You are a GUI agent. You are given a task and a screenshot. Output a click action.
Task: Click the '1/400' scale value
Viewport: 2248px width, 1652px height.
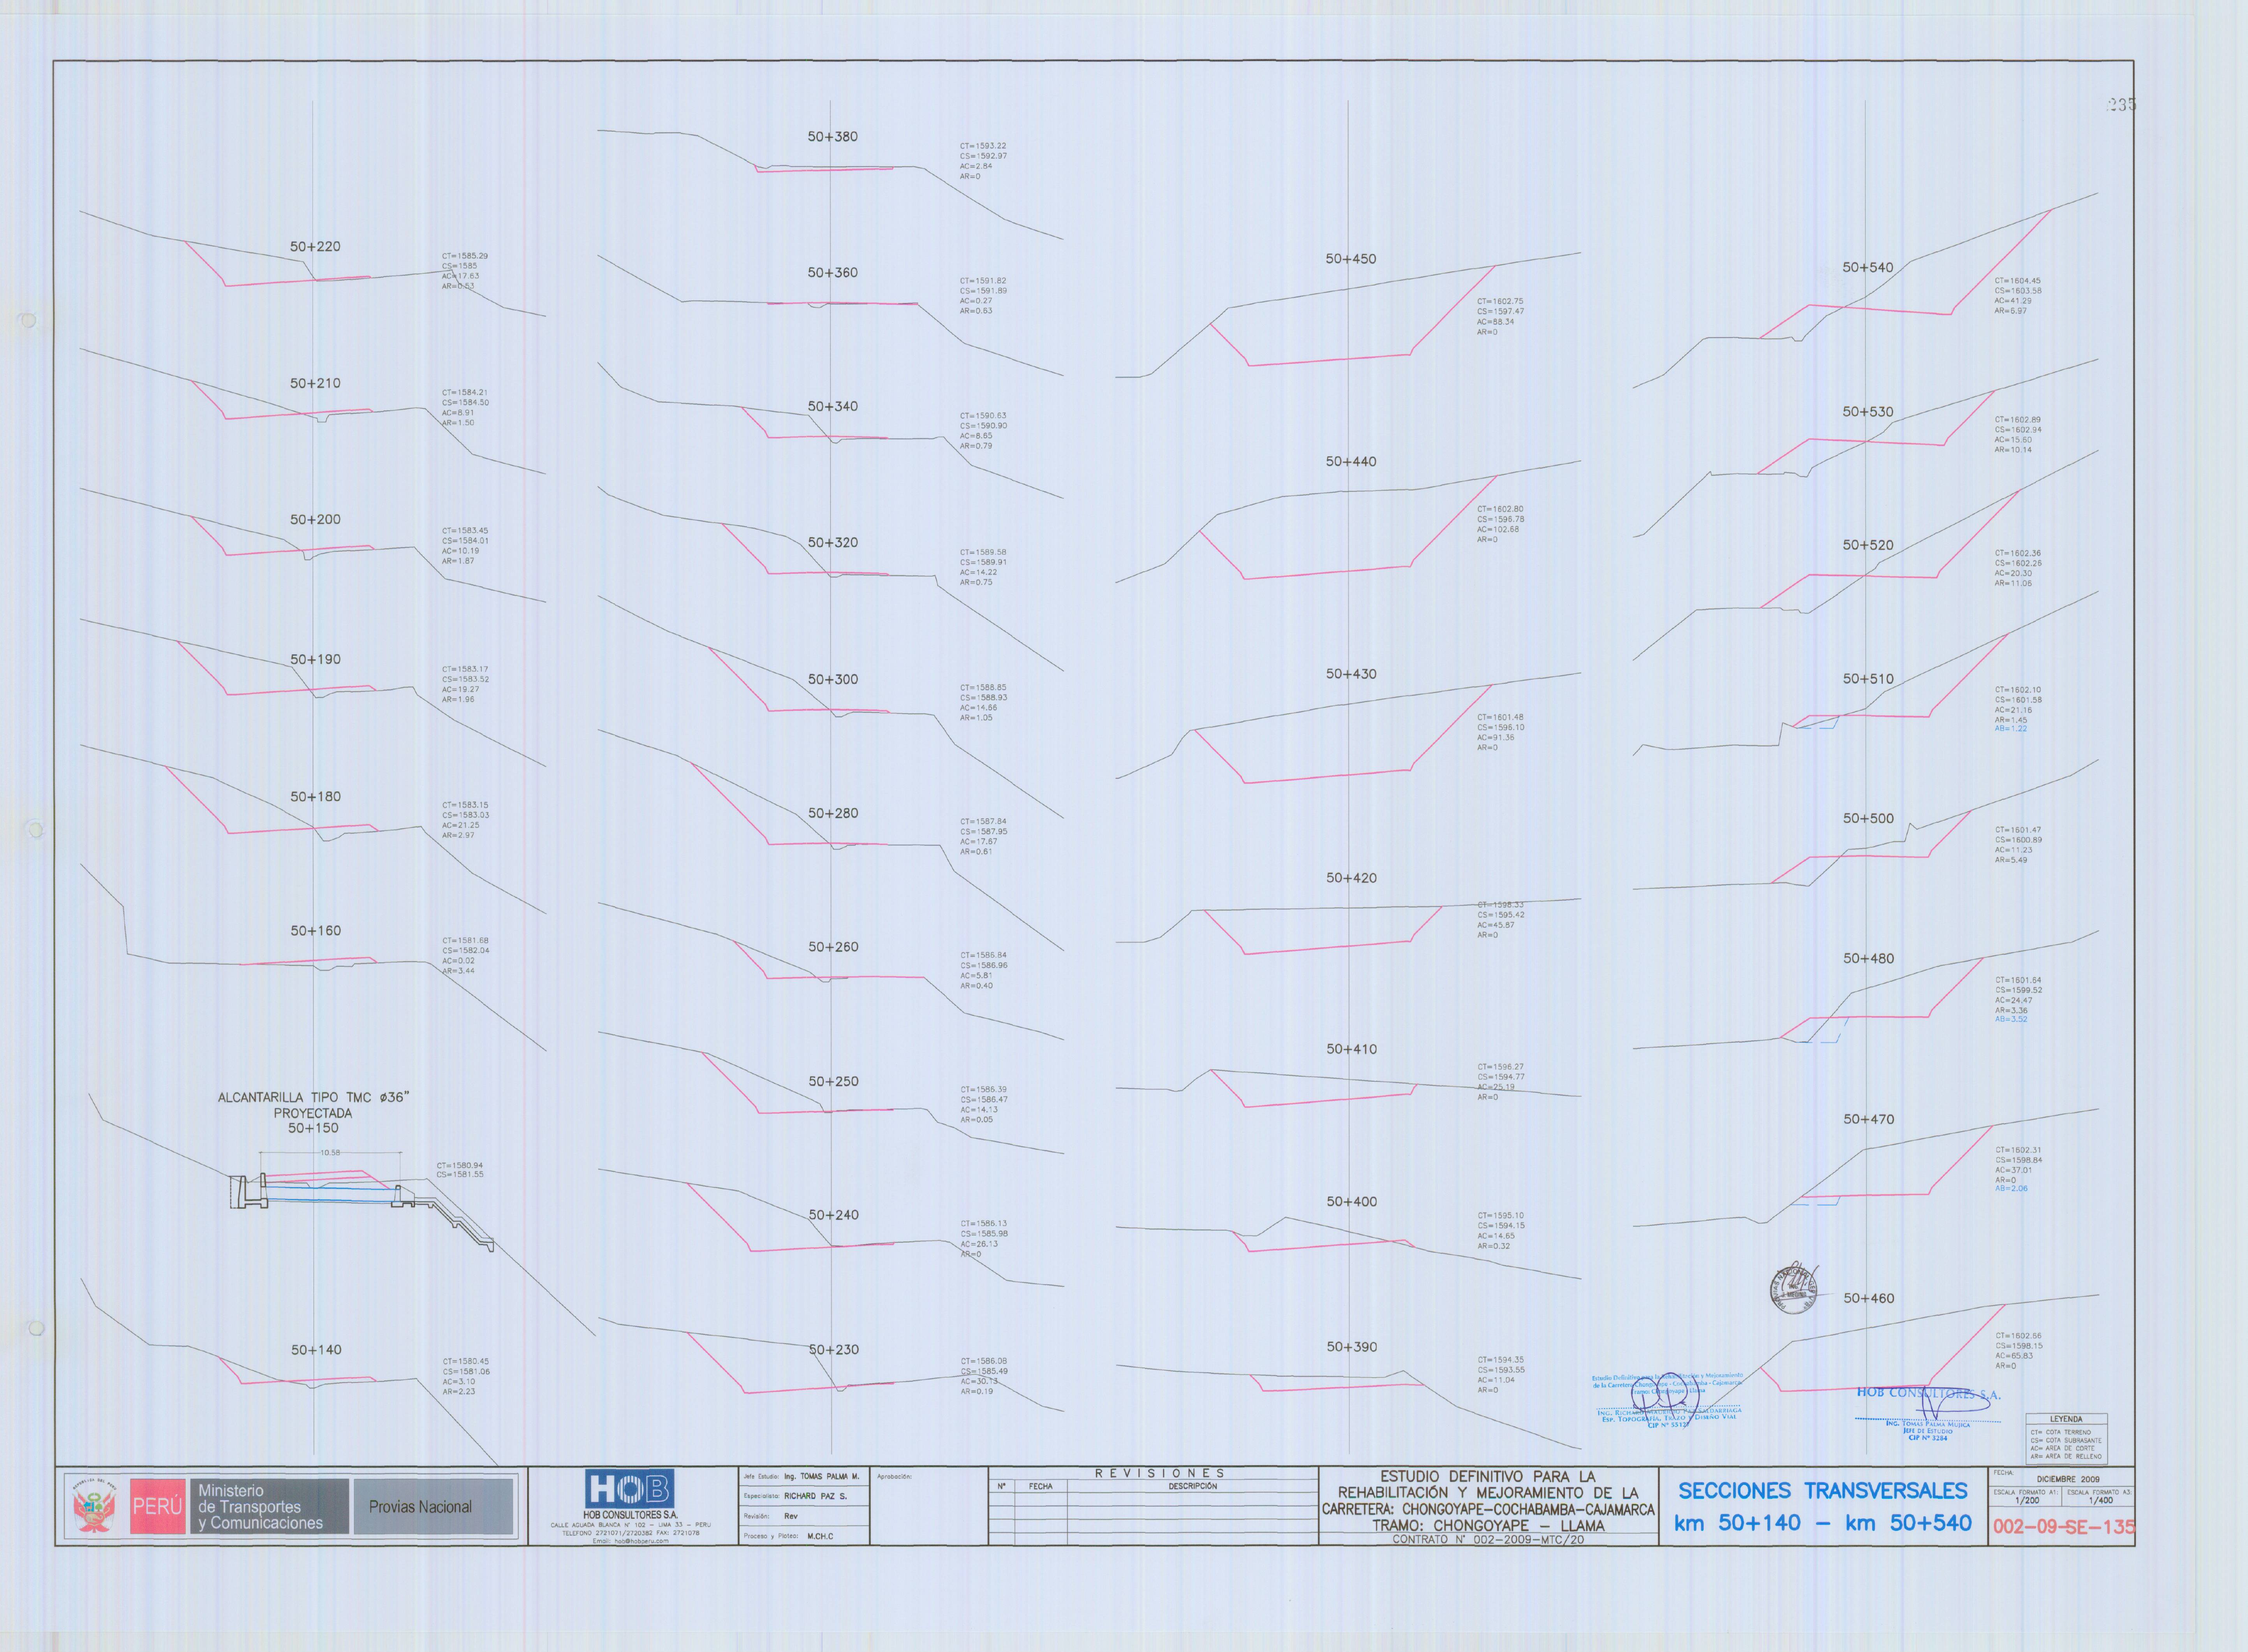pyautogui.click(x=2101, y=1500)
